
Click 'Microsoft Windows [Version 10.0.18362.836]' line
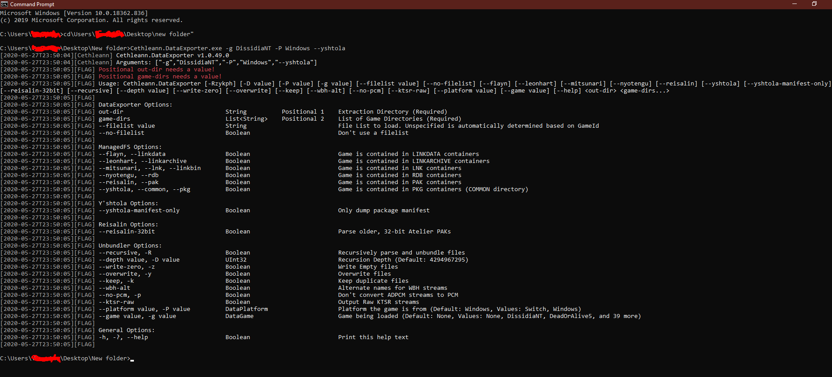pyautogui.click(x=74, y=13)
